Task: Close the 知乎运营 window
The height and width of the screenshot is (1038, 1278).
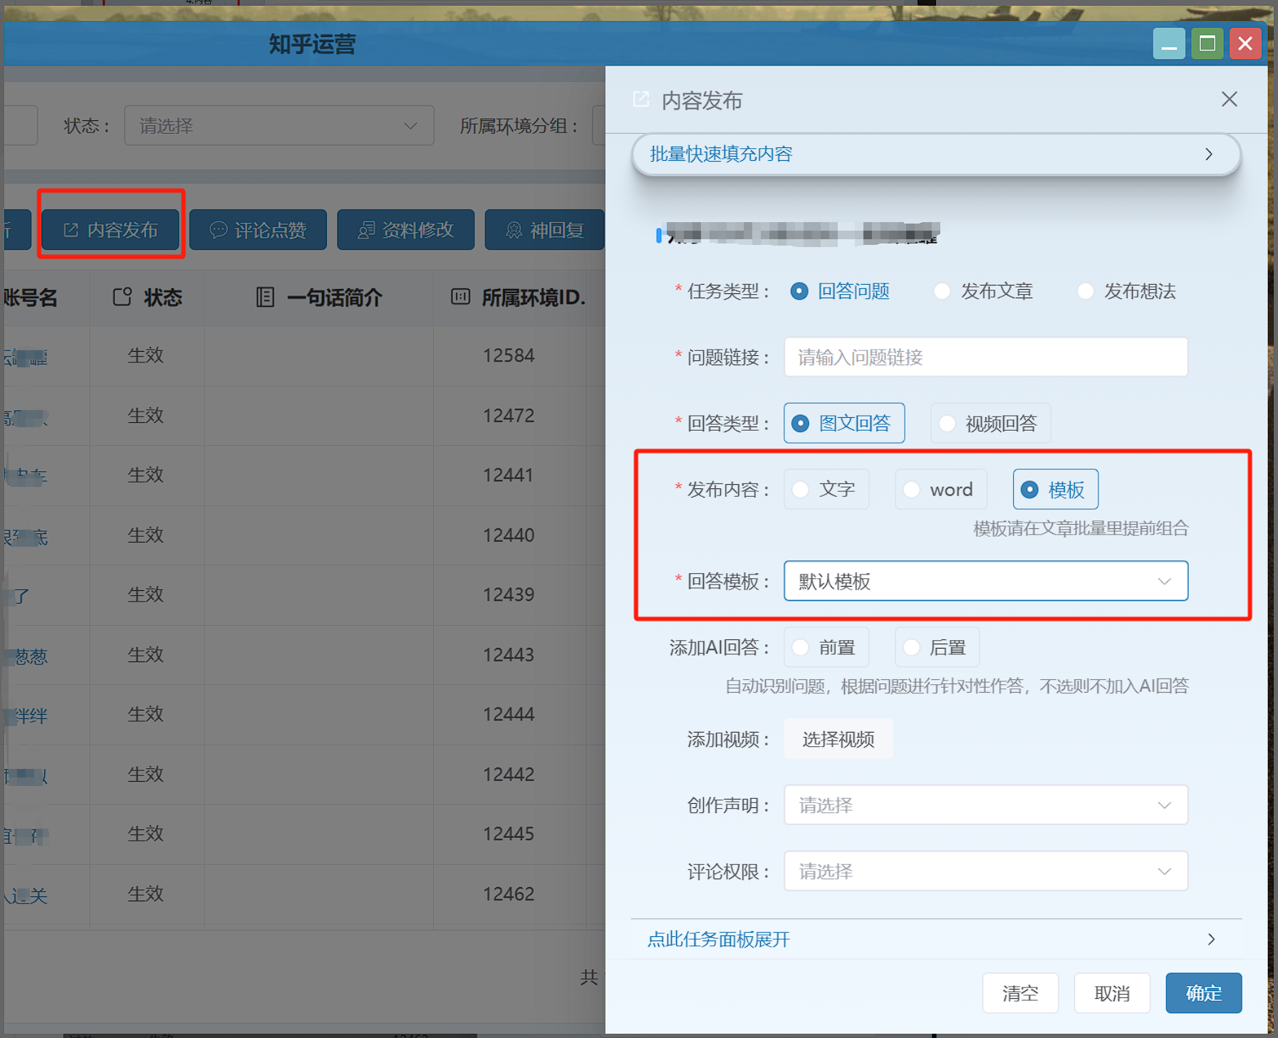Action: click(1245, 44)
